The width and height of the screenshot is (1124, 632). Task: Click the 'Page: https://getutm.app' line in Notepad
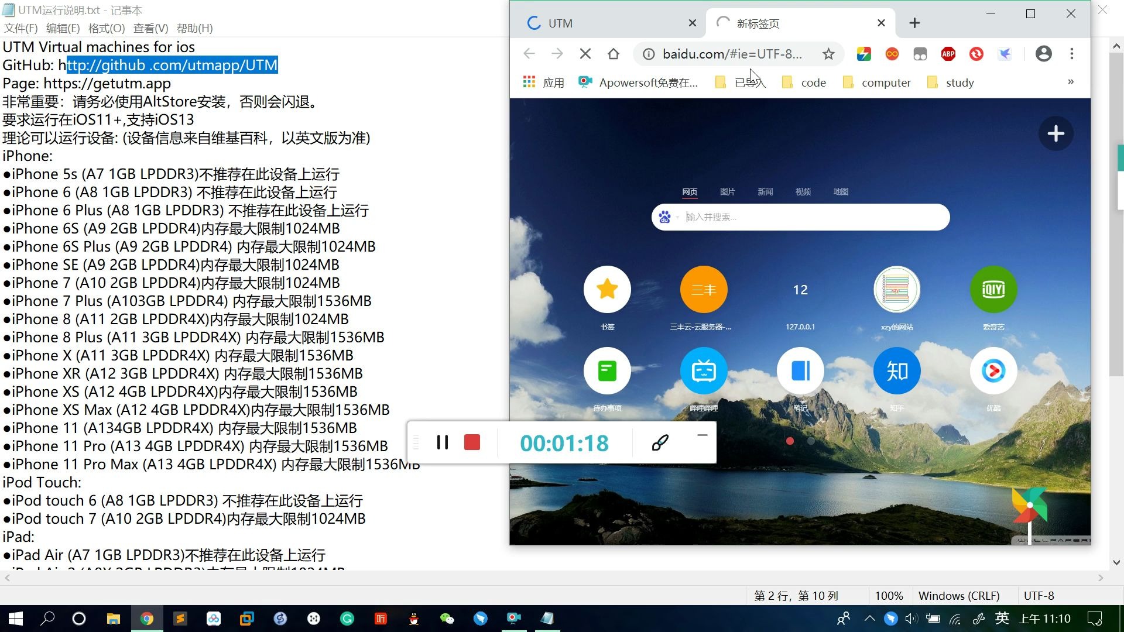(87, 83)
